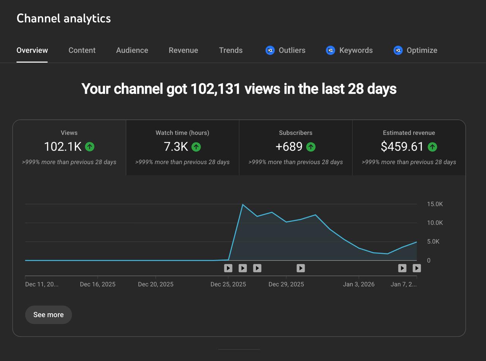Click the Channel analytics heading
The height and width of the screenshot is (361, 486).
point(64,18)
